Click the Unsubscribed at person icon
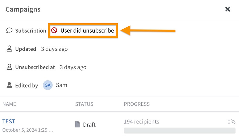The width and height of the screenshot is (239, 138). pyautogui.click(x=9, y=67)
